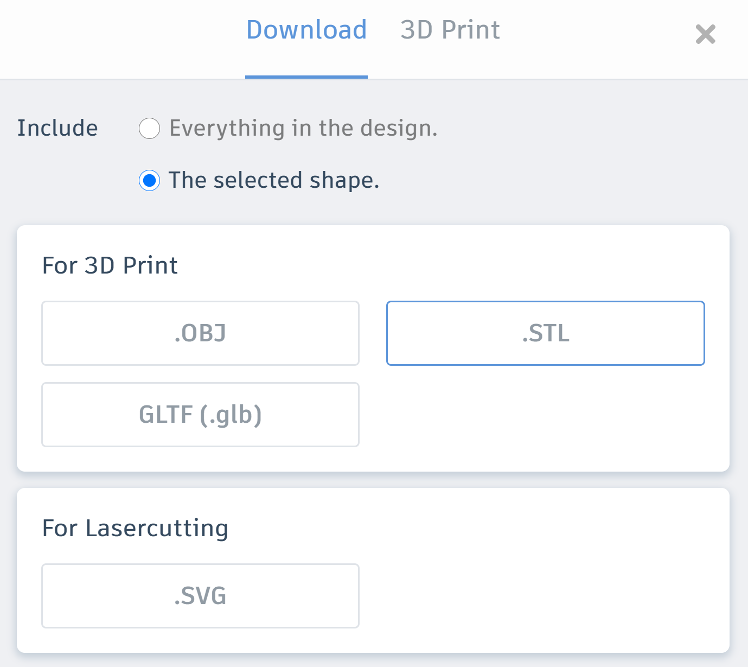Image resolution: width=748 pixels, height=667 pixels.
Task: Return to the active Download view
Action: pyautogui.click(x=306, y=30)
